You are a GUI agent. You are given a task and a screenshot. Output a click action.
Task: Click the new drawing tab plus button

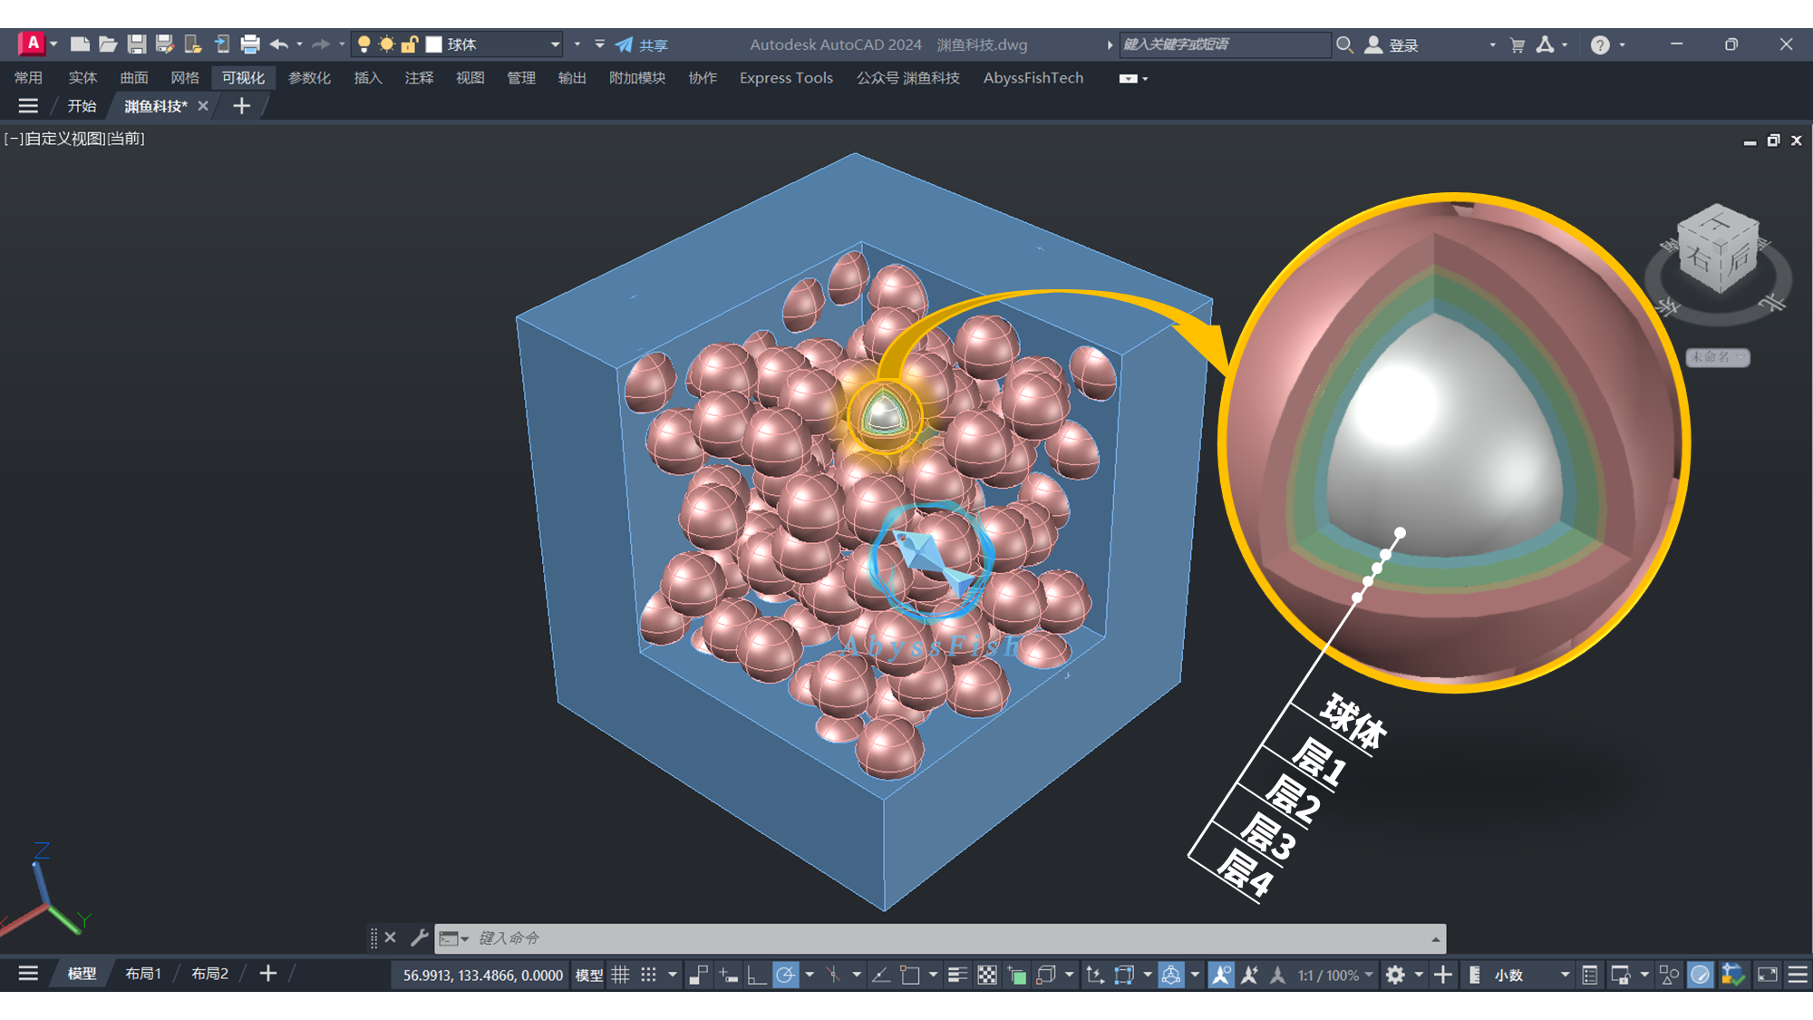[241, 106]
